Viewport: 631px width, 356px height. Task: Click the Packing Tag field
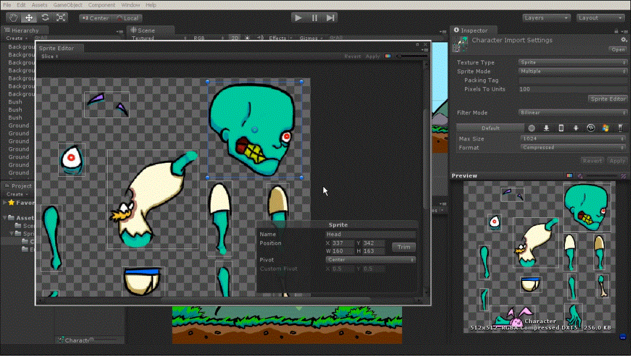coord(573,81)
